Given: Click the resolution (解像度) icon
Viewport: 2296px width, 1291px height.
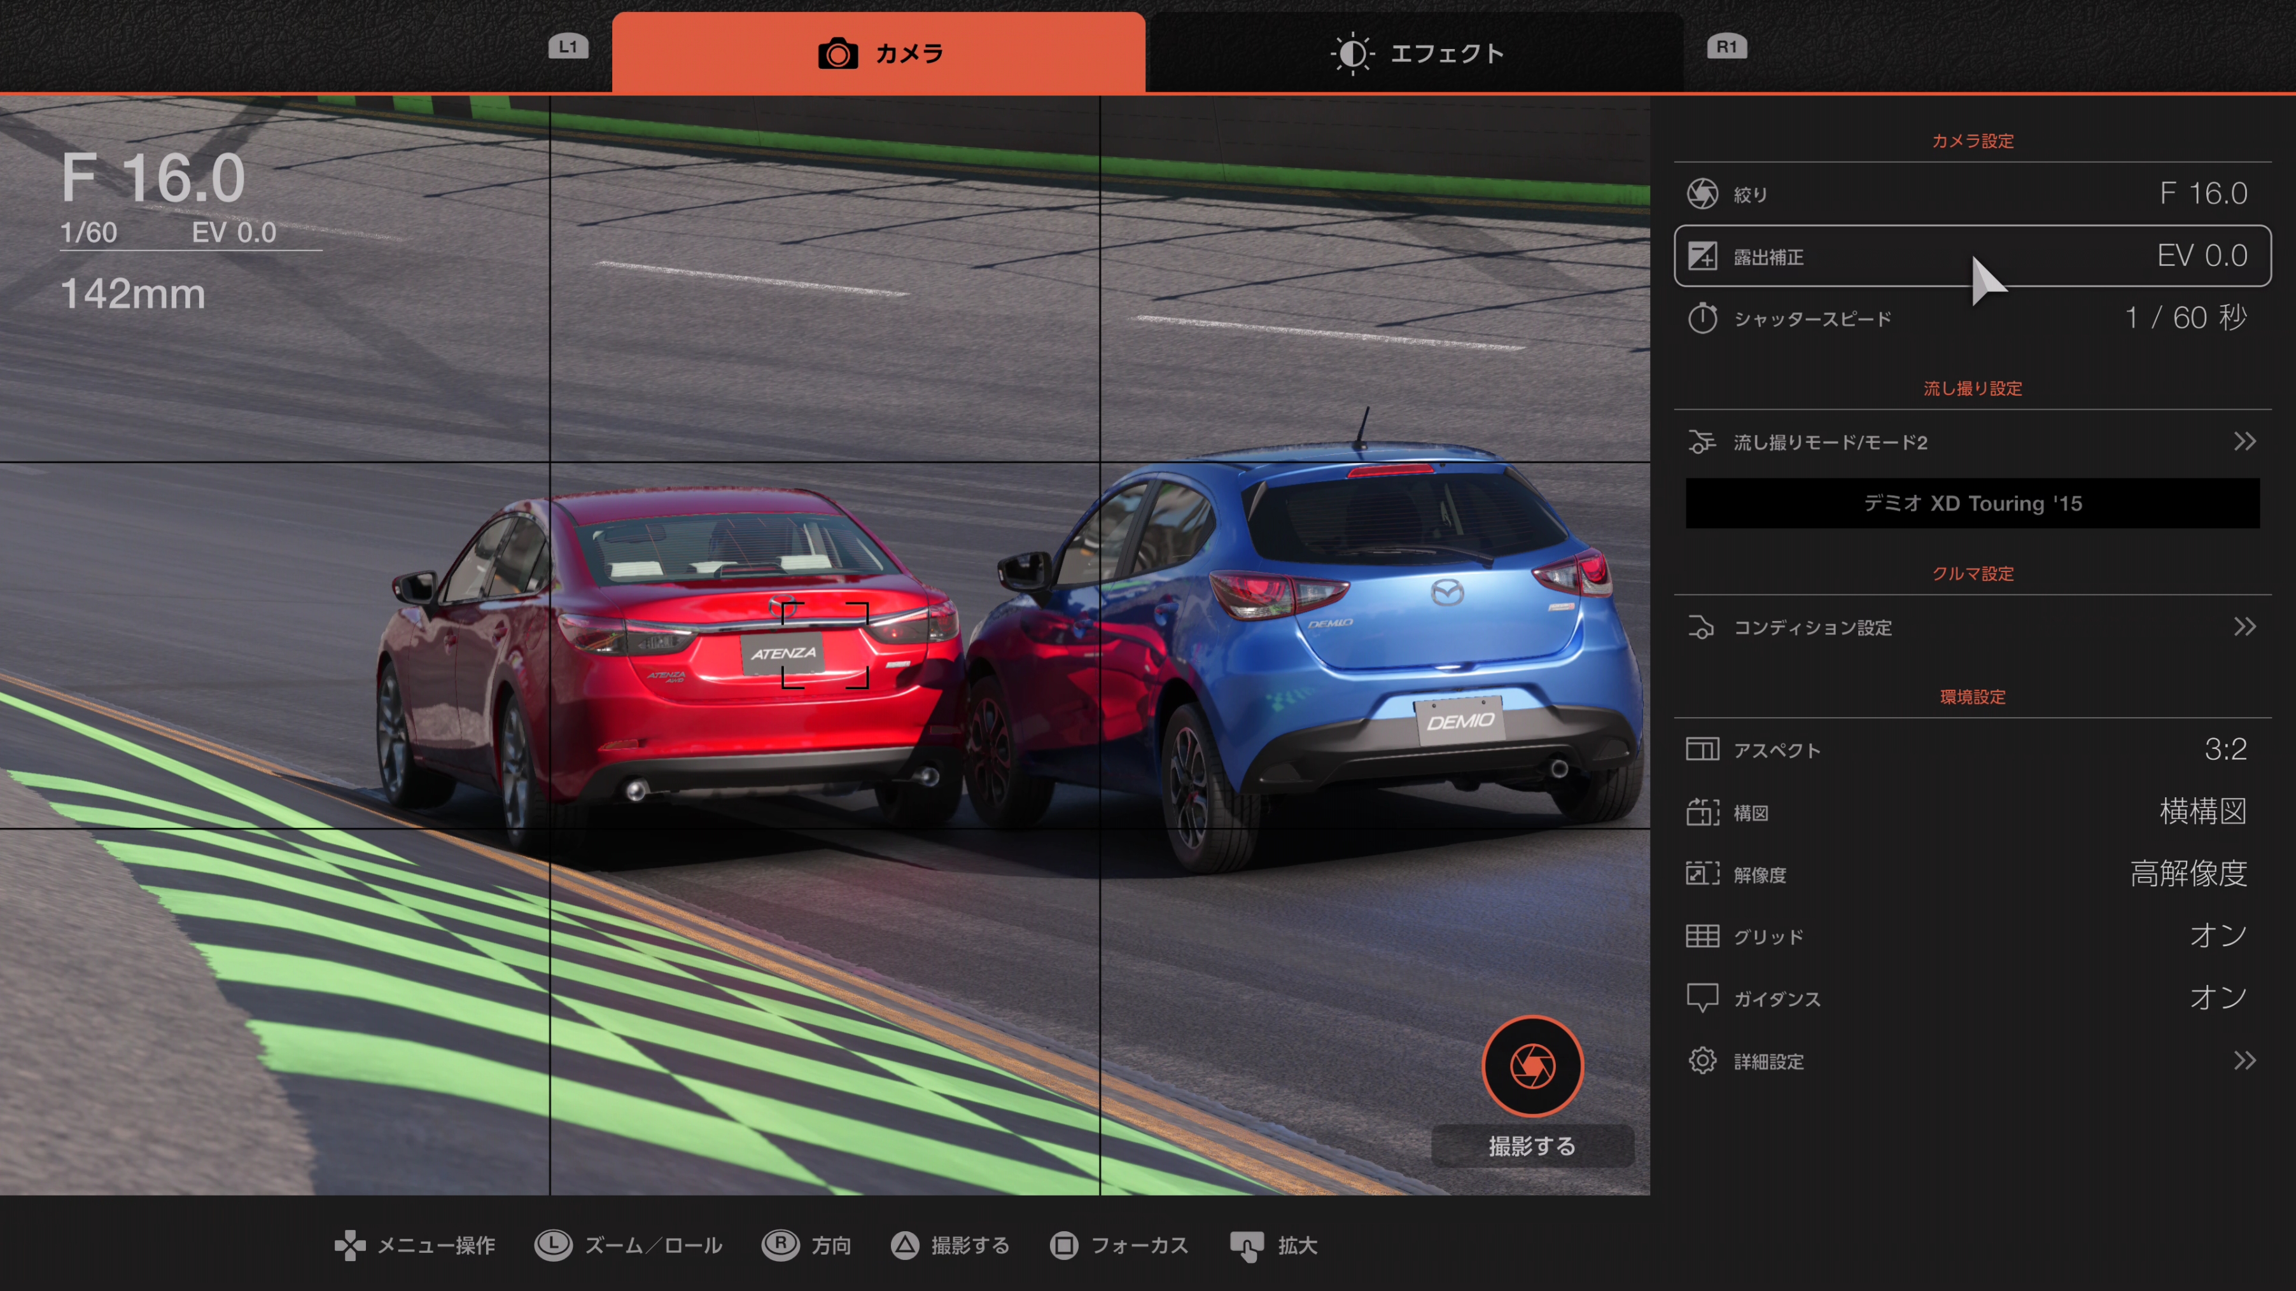Looking at the screenshot, I should [x=1702, y=874].
